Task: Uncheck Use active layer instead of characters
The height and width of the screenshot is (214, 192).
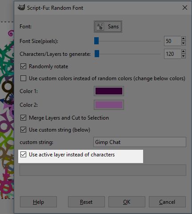Action: tap(24, 155)
